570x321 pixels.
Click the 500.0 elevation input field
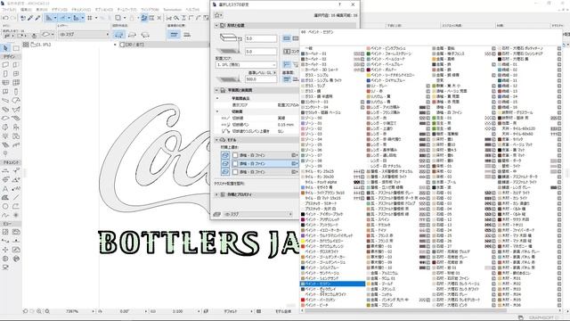point(261,79)
